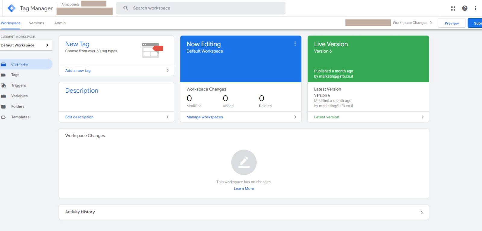482x231 pixels.
Task: Open the Google apps grid icon
Action: 453,8
